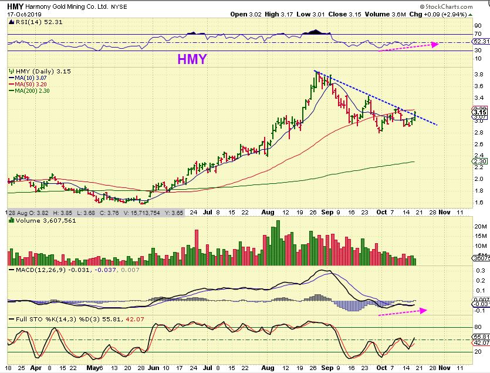Click the NYSE exchange label
The image size is (490, 373).
[119, 7]
